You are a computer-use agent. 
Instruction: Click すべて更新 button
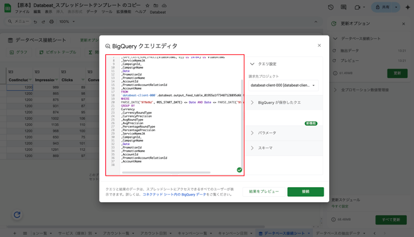391,220
